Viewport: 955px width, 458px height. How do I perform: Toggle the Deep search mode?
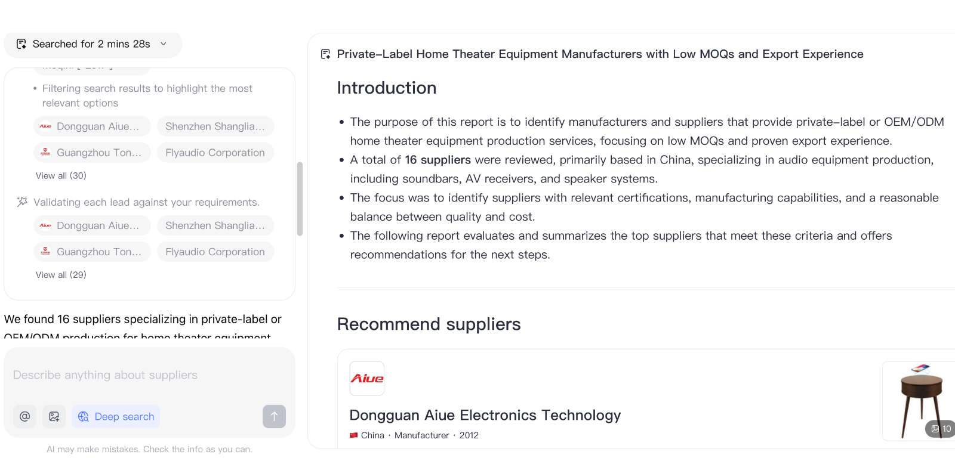[x=116, y=416]
